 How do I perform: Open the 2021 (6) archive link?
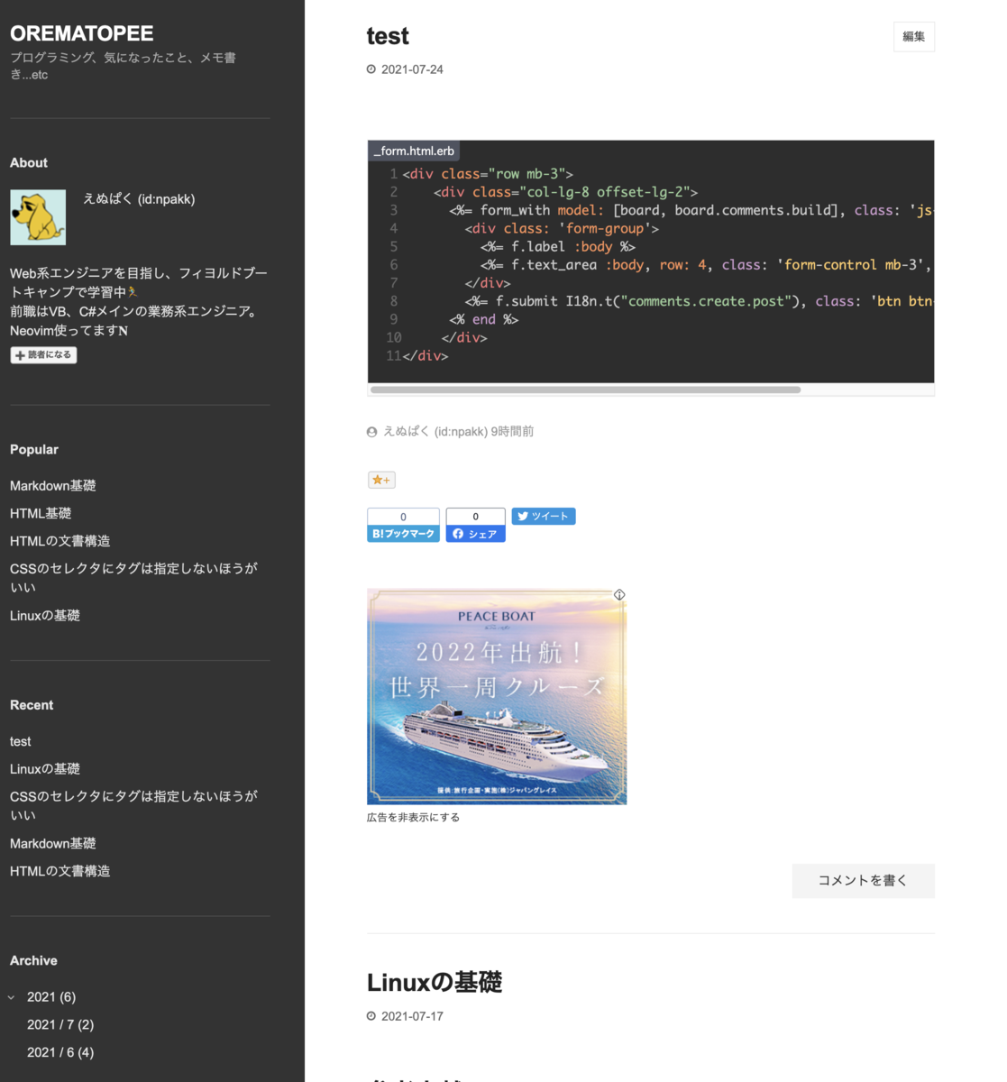pyautogui.click(x=51, y=997)
